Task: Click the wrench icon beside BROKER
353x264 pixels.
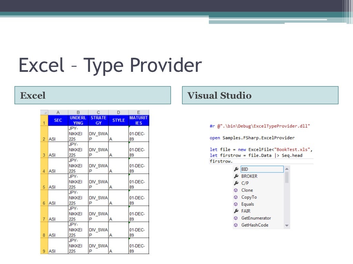Action: point(236,176)
